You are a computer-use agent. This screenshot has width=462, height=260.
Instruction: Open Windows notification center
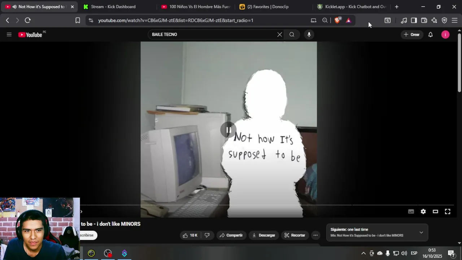(451, 253)
